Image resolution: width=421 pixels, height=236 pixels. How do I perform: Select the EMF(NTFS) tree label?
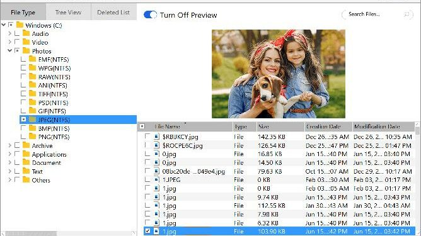click(54, 60)
